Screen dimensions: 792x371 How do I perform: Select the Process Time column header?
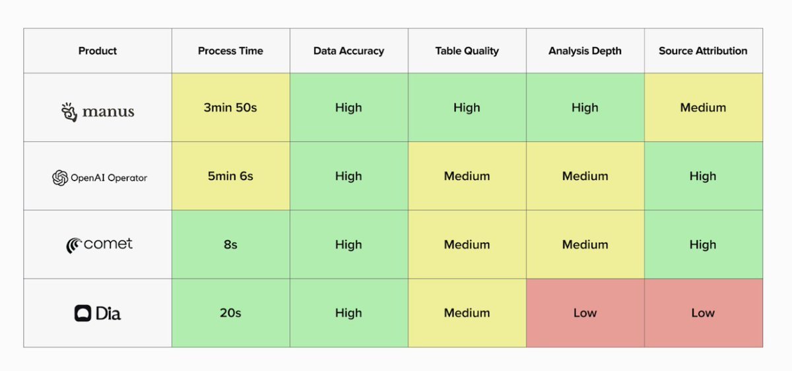coord(230,51)
